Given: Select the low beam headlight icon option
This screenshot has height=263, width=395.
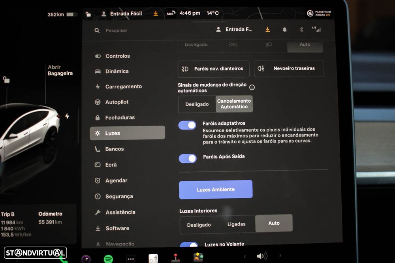Looking at the screenshot, I should pos(269,45).
